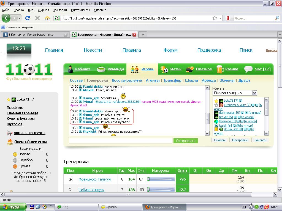Click player Франциско Талегун link
The width and height of the screenshot is (282, 211).
[x=94, y=179]
